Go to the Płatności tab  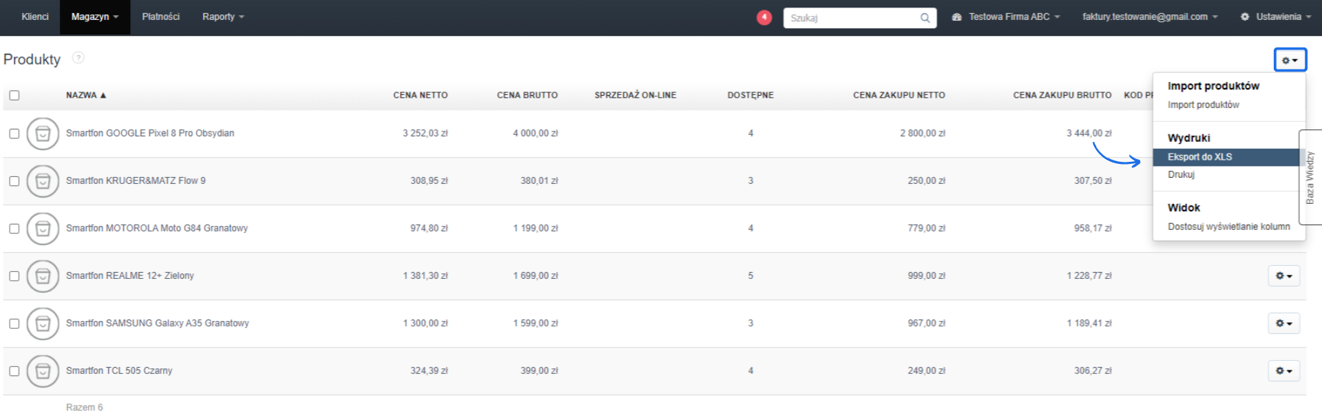pyautogui.click(x=160, y=17)
